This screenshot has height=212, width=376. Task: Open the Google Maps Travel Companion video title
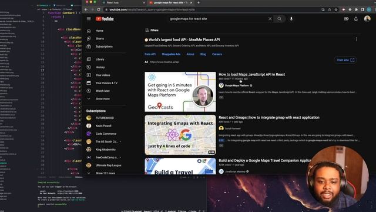coord(265,161)
